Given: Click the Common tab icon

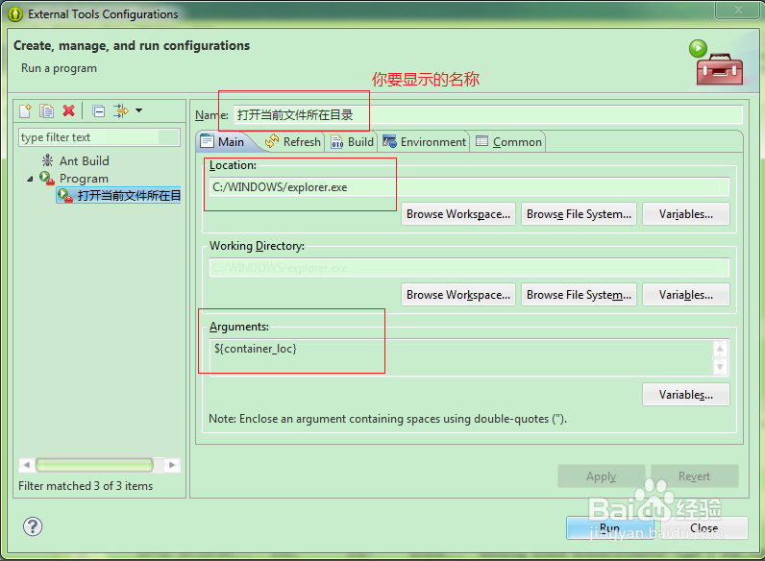Looking at the screenshot, I should click(x=482, y=141).
